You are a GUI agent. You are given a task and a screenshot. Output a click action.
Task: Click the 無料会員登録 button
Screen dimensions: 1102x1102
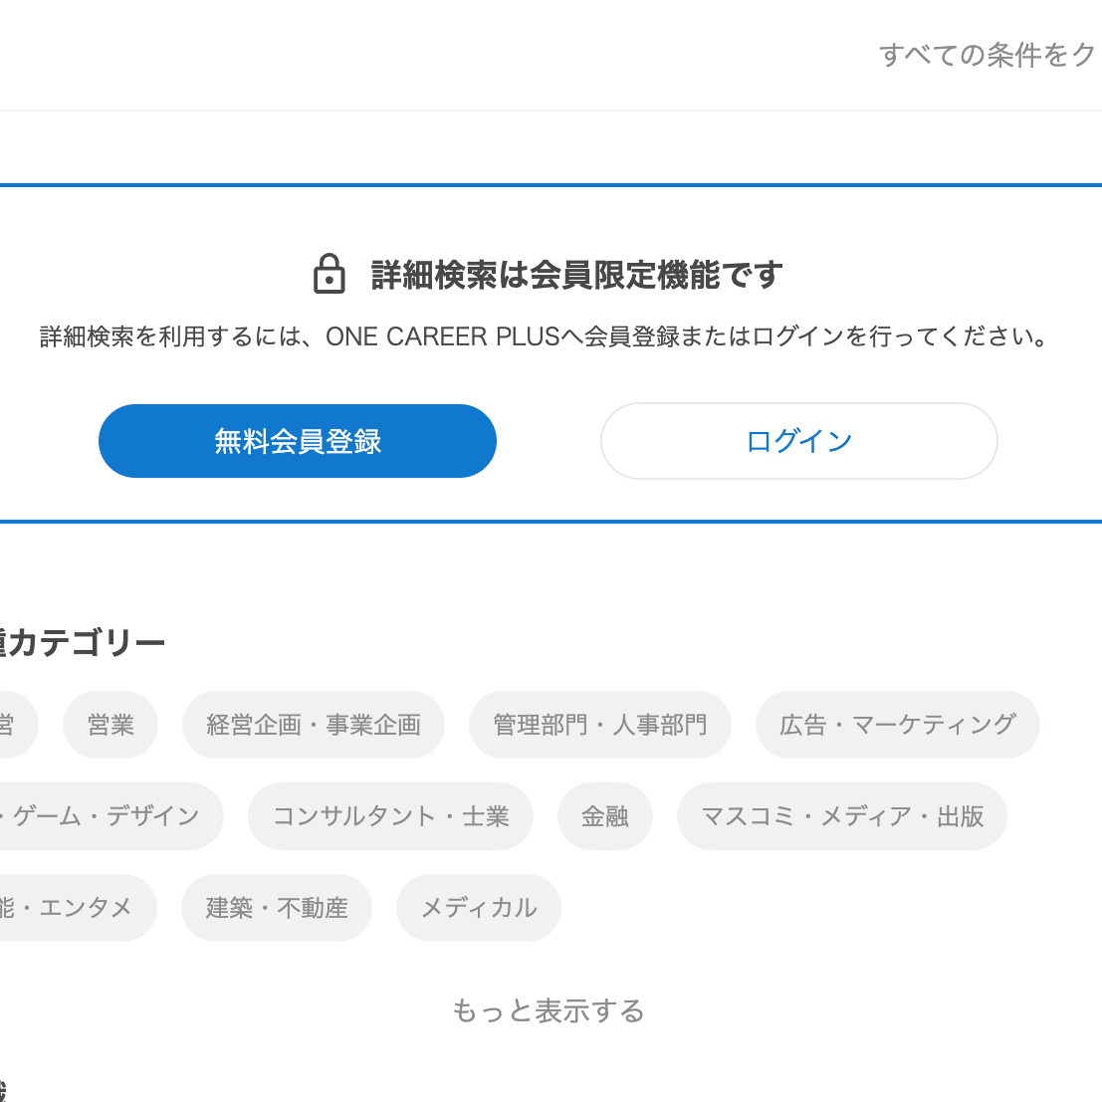pyautogui.click(x=298, y=441)
